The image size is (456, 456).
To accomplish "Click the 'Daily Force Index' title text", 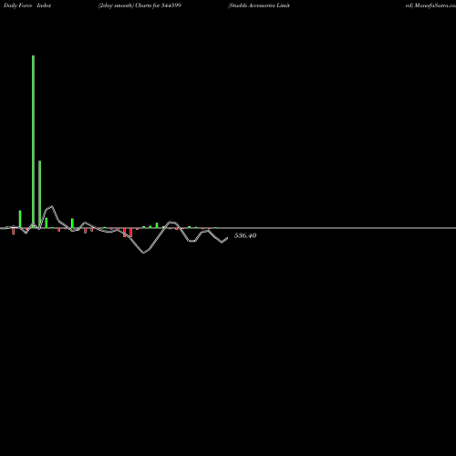I will tap(27, 5).
